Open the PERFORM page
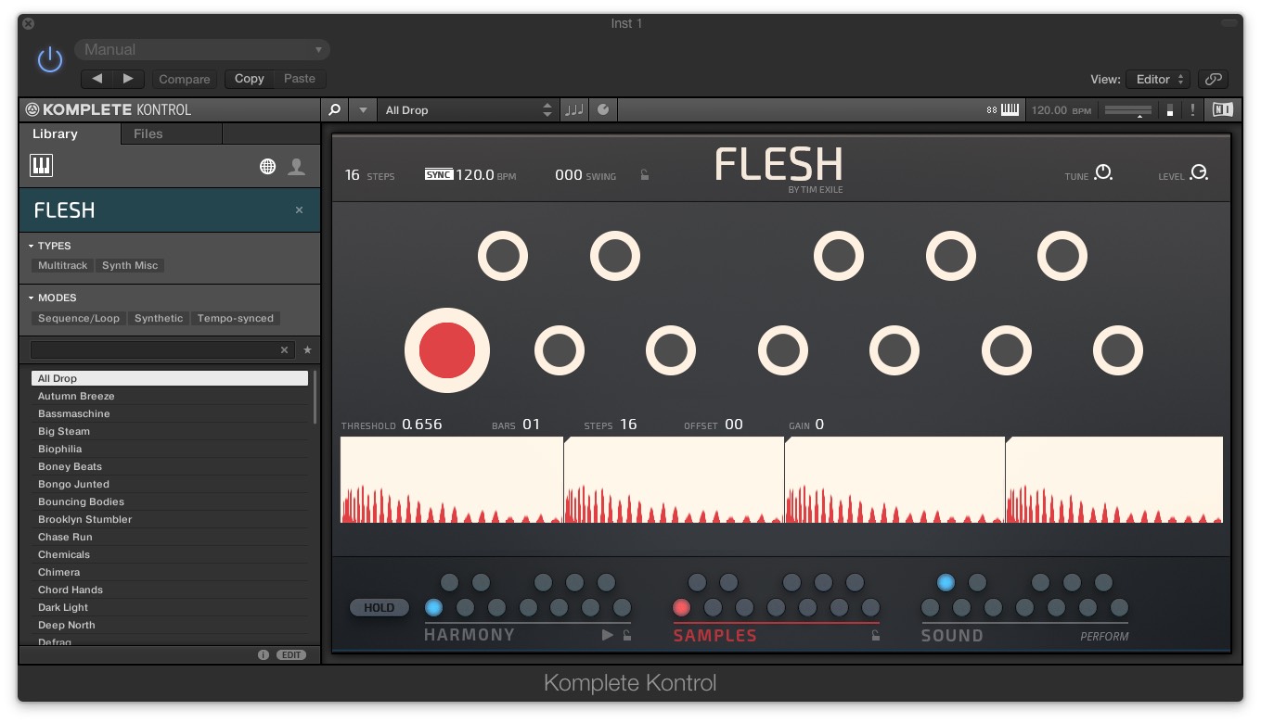This screenshot has height=723, width=1261. [x=1104, y=637]
